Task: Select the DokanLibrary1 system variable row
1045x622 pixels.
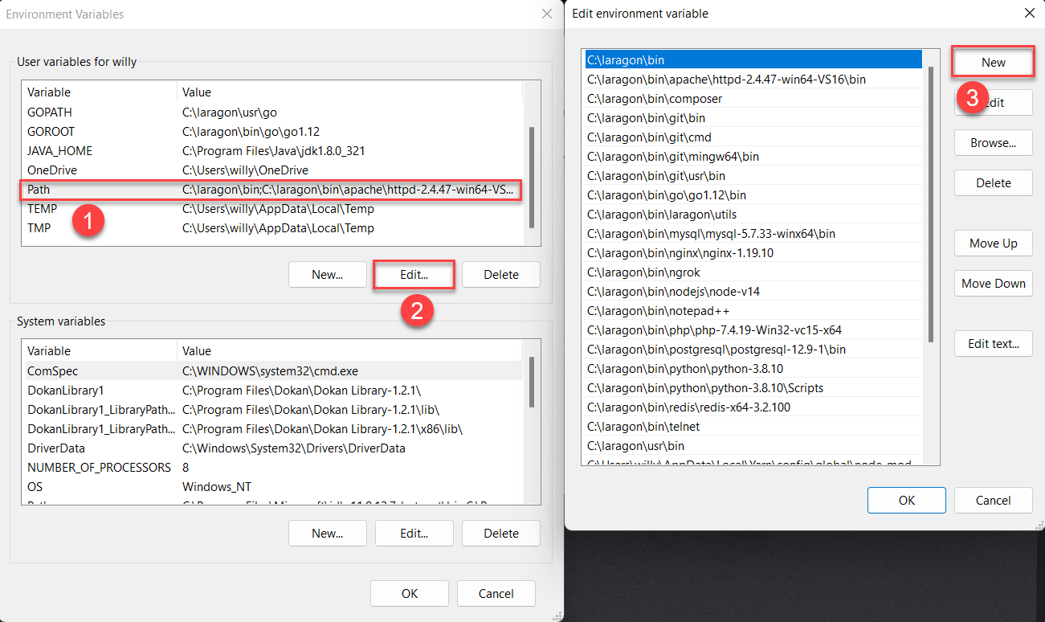Action: click(273, 391)
